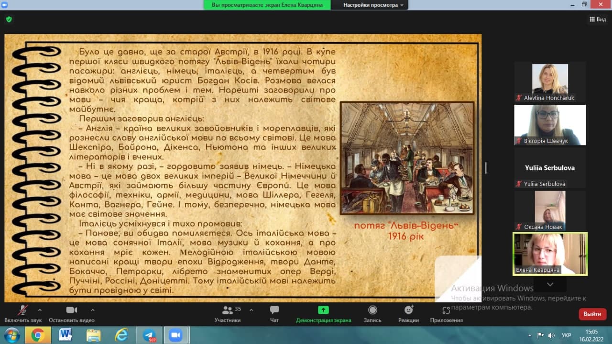Click muted mic icon beside Оксана Новак
The height and width of the screenshot is (344, 612).
[518, 227]
